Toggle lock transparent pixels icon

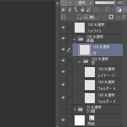89,10
